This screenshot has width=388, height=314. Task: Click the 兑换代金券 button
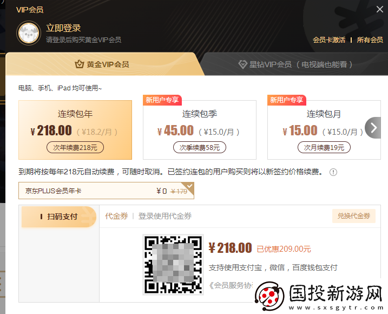(354, 216)
